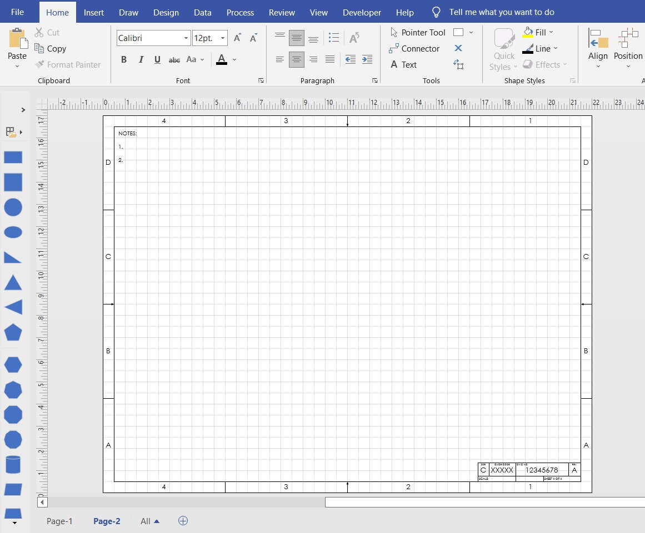Open the Calibri font family dropdown
The image size is (645, 533).
pyautogui.click(x=185, y=38)
